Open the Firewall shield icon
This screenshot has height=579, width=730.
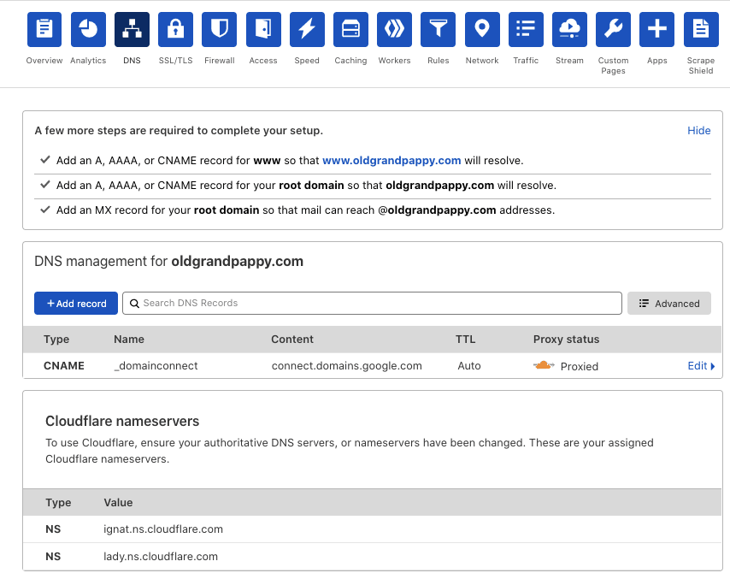[x=220, y=29]
